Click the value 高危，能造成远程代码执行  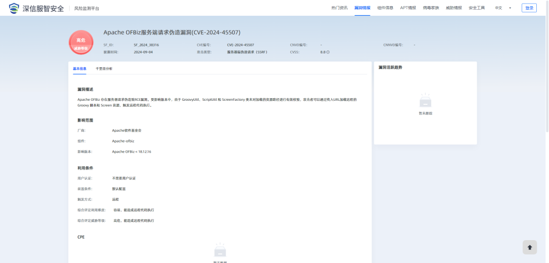[134, 221]
